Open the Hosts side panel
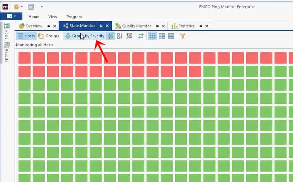The image size is (293, 182). (x=7, y=31)
